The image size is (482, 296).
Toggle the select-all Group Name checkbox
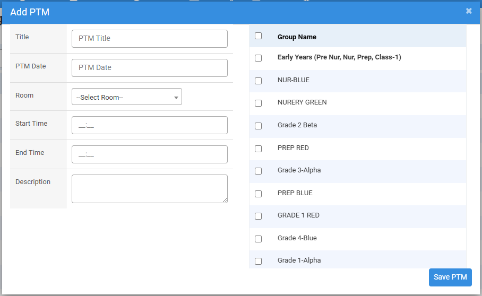[x=258, y=36]
